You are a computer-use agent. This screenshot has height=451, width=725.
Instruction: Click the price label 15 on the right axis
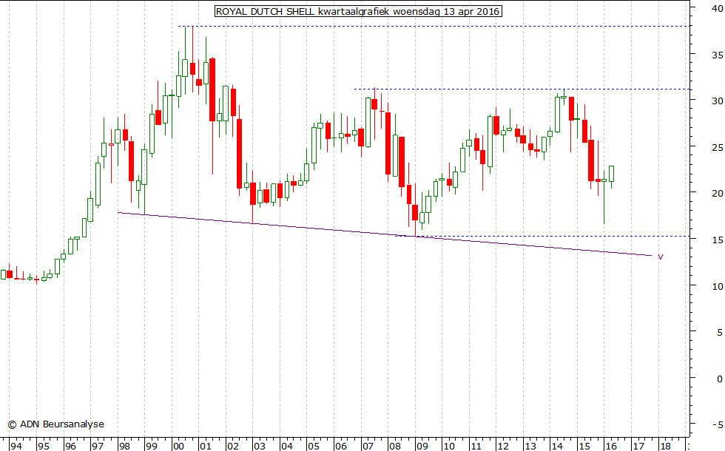pyautogui.click(x=718, y=240)
